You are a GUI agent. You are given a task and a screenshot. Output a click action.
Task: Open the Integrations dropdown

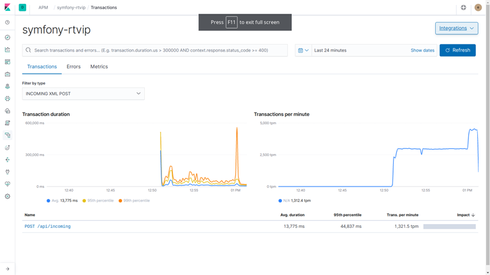tap(457, 28)
